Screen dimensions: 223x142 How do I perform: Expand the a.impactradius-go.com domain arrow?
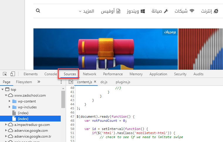(x=6, y=124)
